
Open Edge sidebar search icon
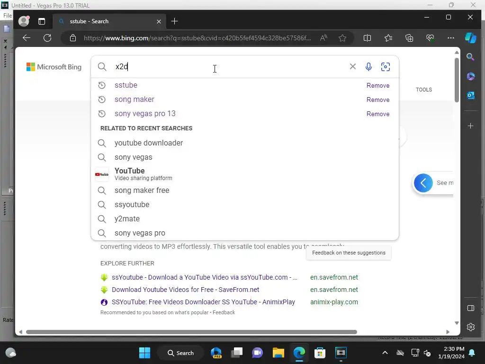tap(470, 57)
